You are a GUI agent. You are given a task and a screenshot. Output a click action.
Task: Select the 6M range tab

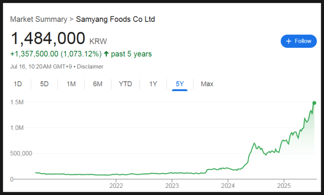coord(98,84)
